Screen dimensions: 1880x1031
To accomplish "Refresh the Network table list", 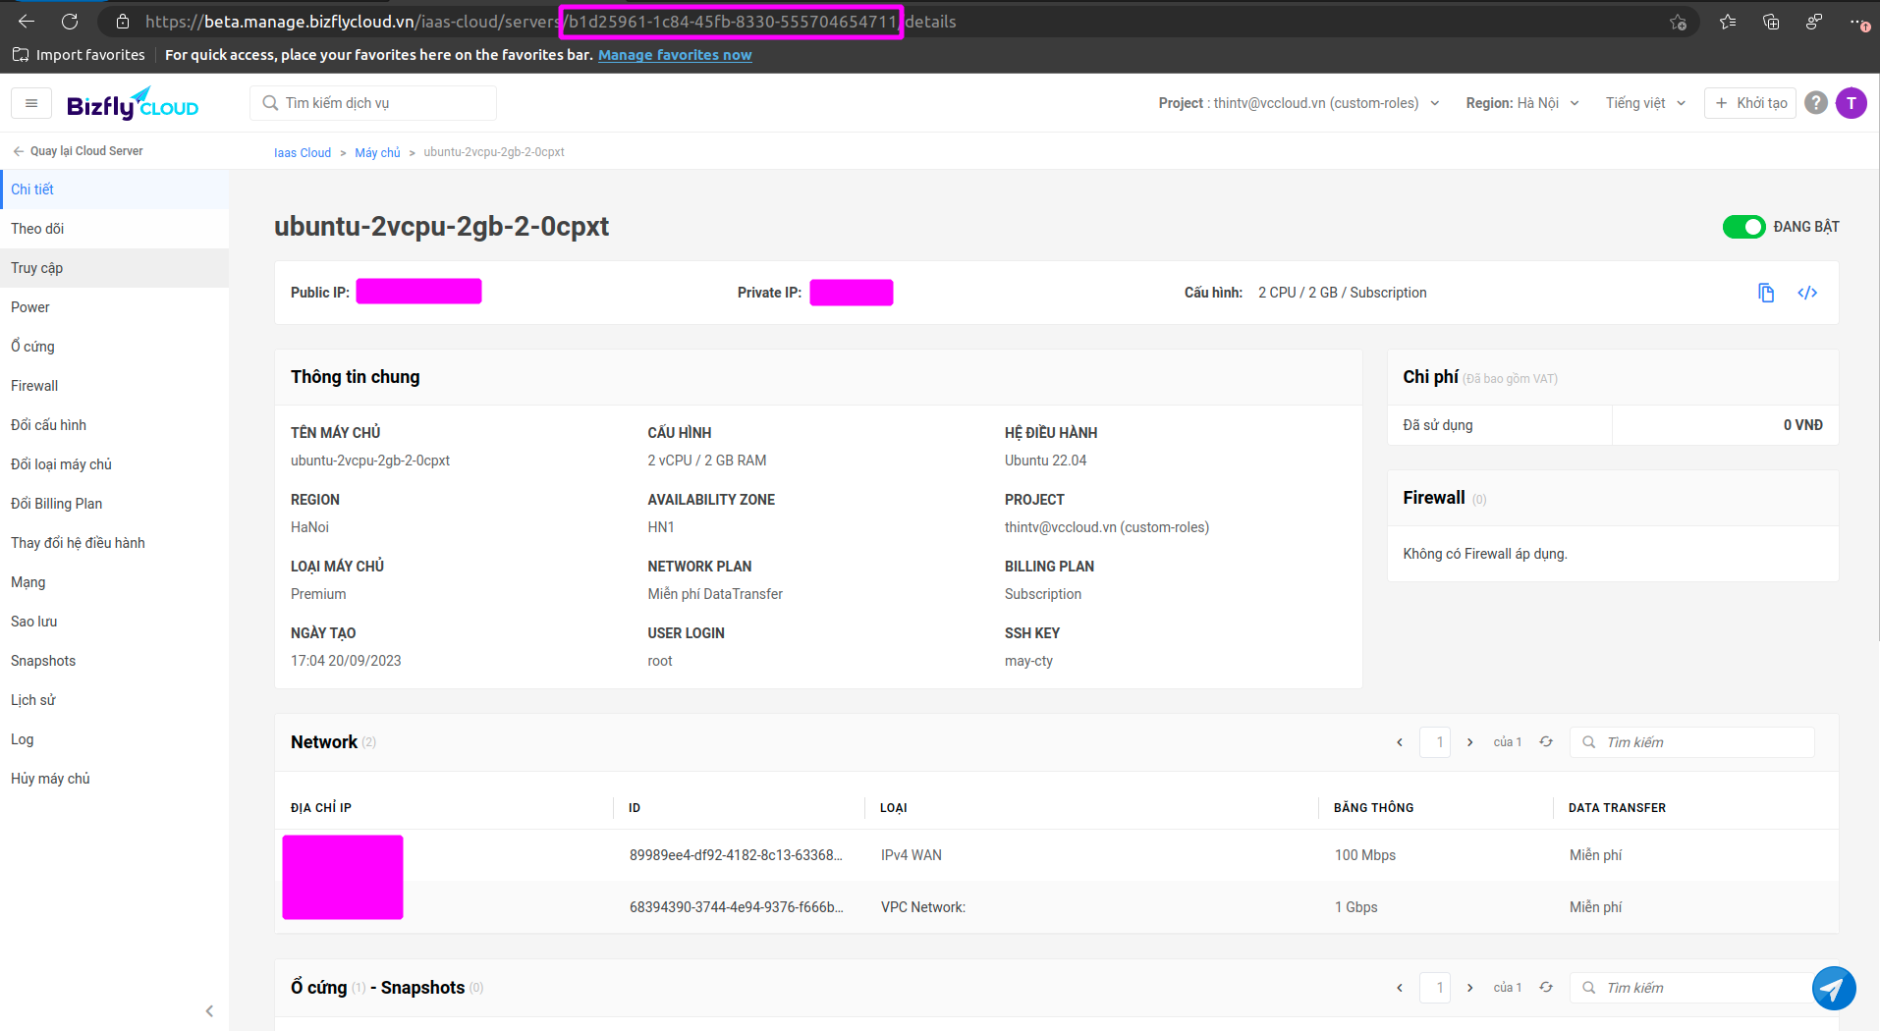I will pos(1545,742).
